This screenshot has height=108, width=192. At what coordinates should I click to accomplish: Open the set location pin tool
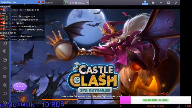5,51
